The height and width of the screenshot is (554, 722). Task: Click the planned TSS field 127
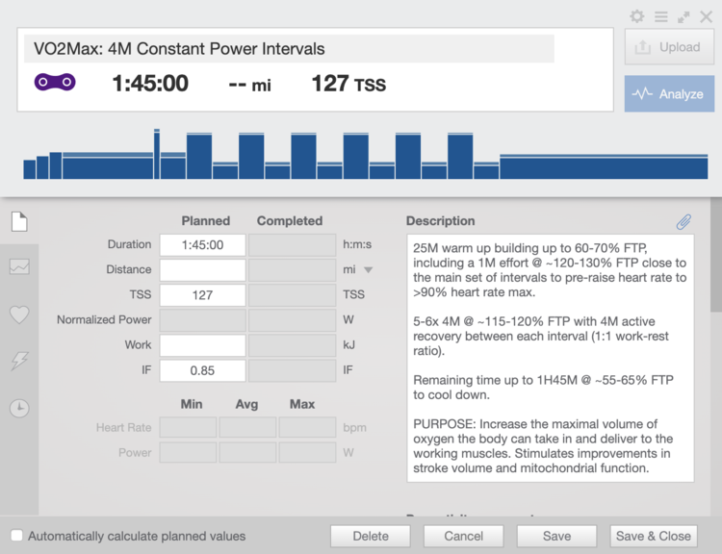coord(202,295)
